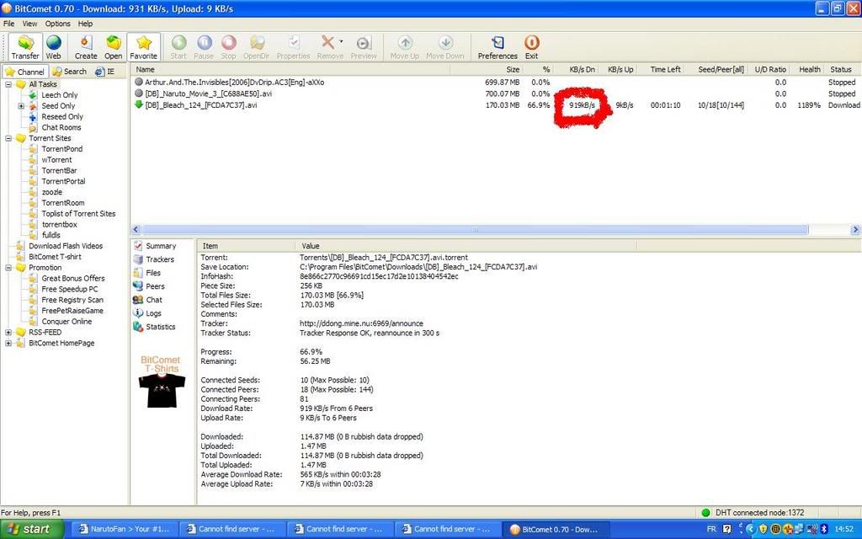Click the green download arrow beside Bleach_124
Screen dimensions: 862x539
click(139, 104)
